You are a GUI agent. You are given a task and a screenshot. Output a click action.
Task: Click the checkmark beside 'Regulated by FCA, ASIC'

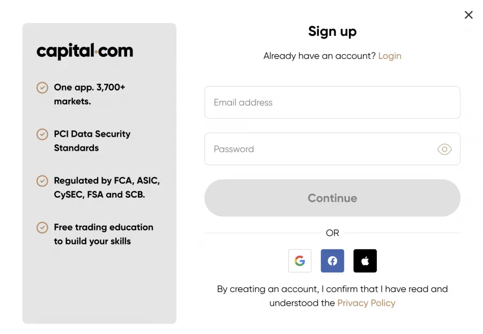[42, 181]
